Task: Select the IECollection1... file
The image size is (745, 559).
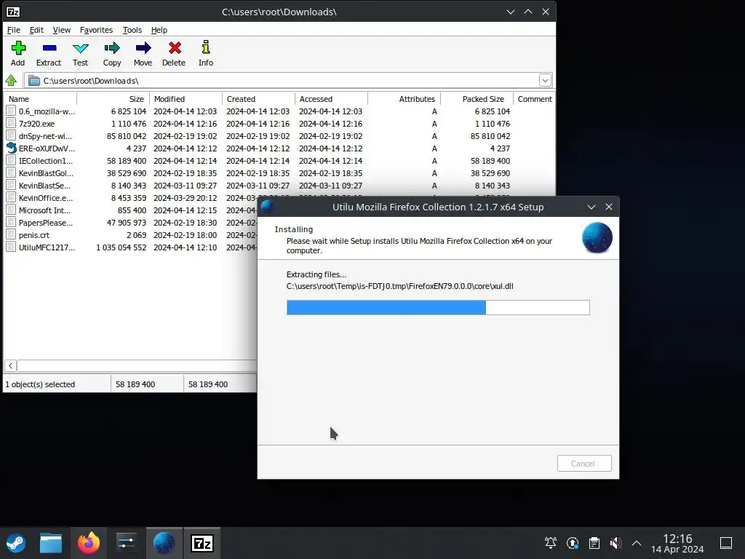Action: point(46,161)
